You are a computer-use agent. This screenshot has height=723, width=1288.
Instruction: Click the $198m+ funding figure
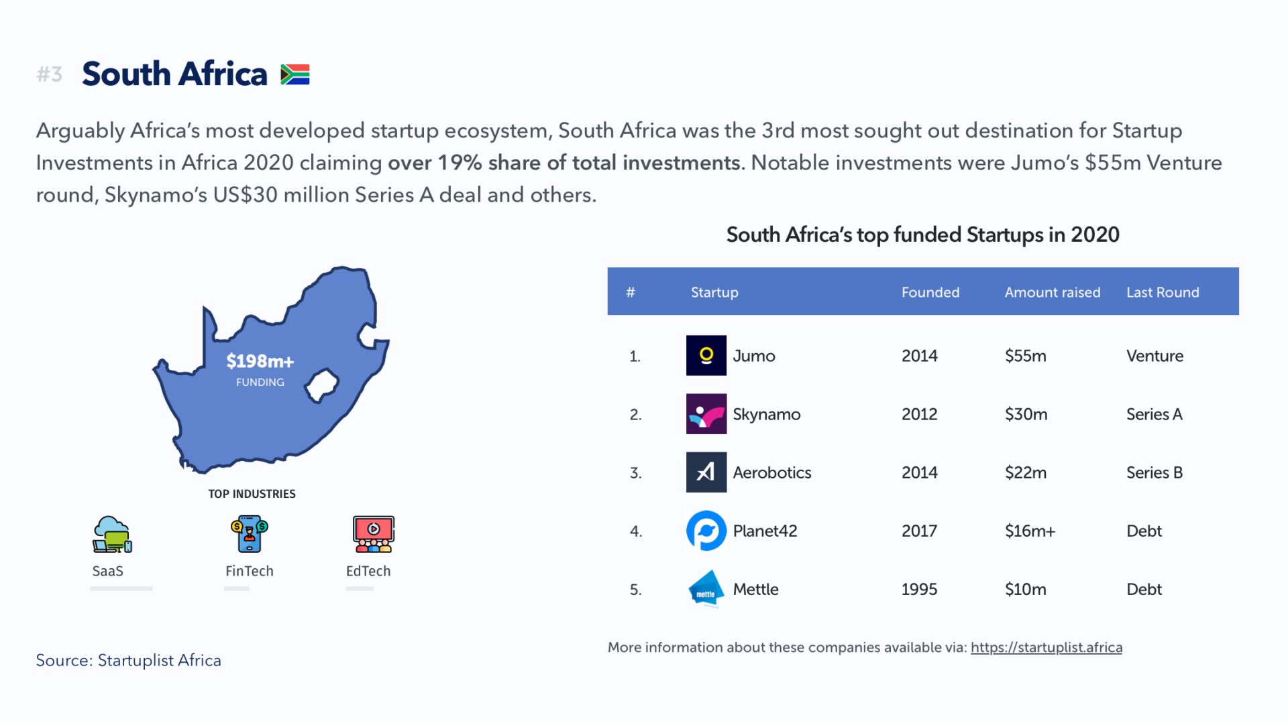click(x=260, y=361)
